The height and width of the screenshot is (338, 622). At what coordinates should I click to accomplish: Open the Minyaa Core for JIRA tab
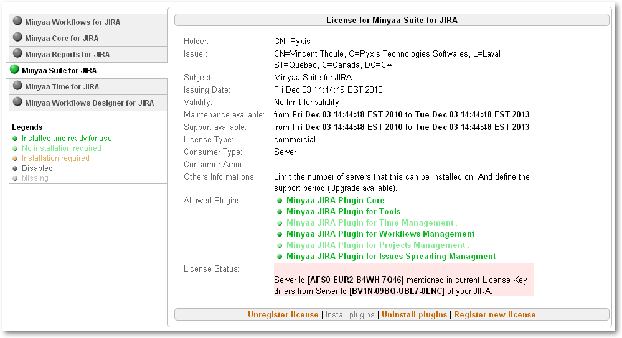point(88,38)
